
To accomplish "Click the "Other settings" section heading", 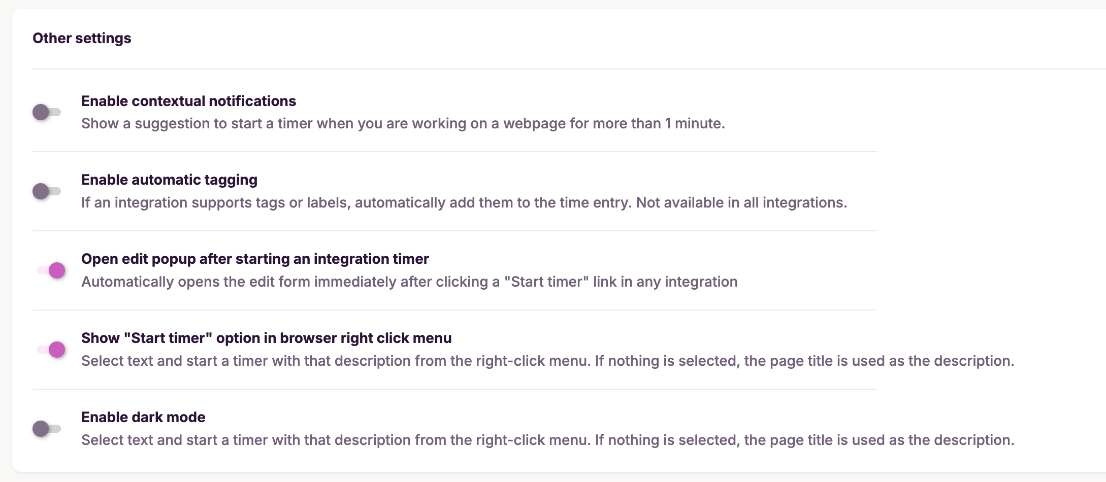I will 82,38.
